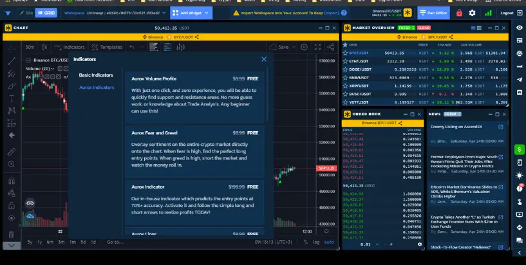Open the 30m interval selector
Image resolution: width=526 pixels, height=265 pixels.
click(x=30, y=47)
